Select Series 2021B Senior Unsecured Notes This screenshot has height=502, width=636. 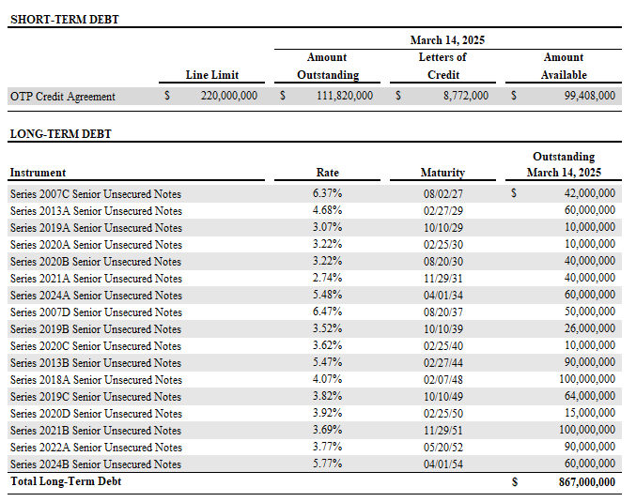coord(96,431)
